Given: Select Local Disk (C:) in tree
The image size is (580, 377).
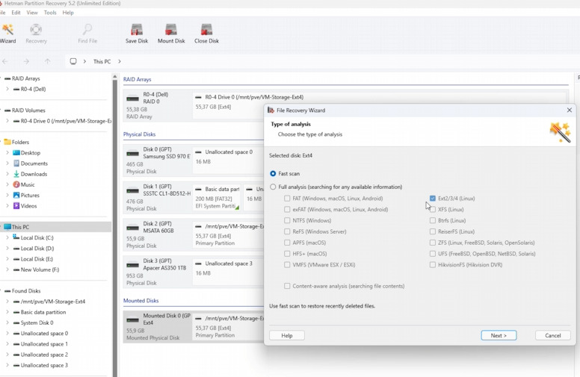Looking at the screenshot, I should point(34,237).
